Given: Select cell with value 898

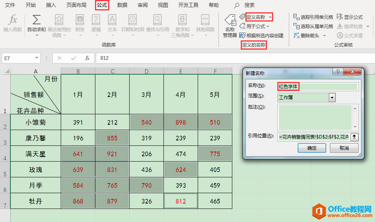Looking at the screenshot, I should pos(180,122).
